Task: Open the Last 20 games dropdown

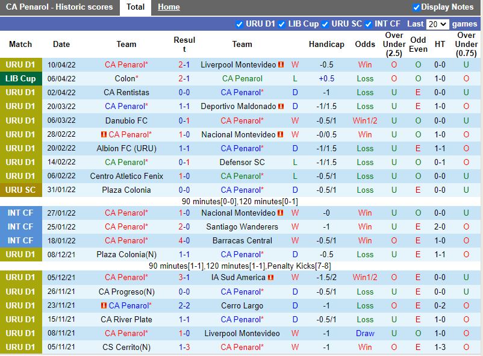Action: pos(437,24)
